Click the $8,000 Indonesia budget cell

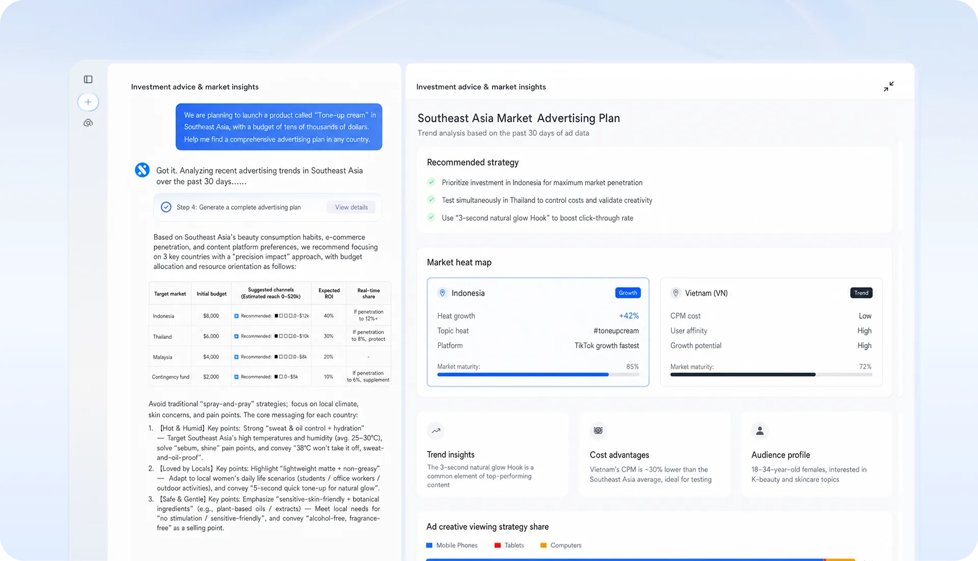pyautogui.click(x=211, y=316)
